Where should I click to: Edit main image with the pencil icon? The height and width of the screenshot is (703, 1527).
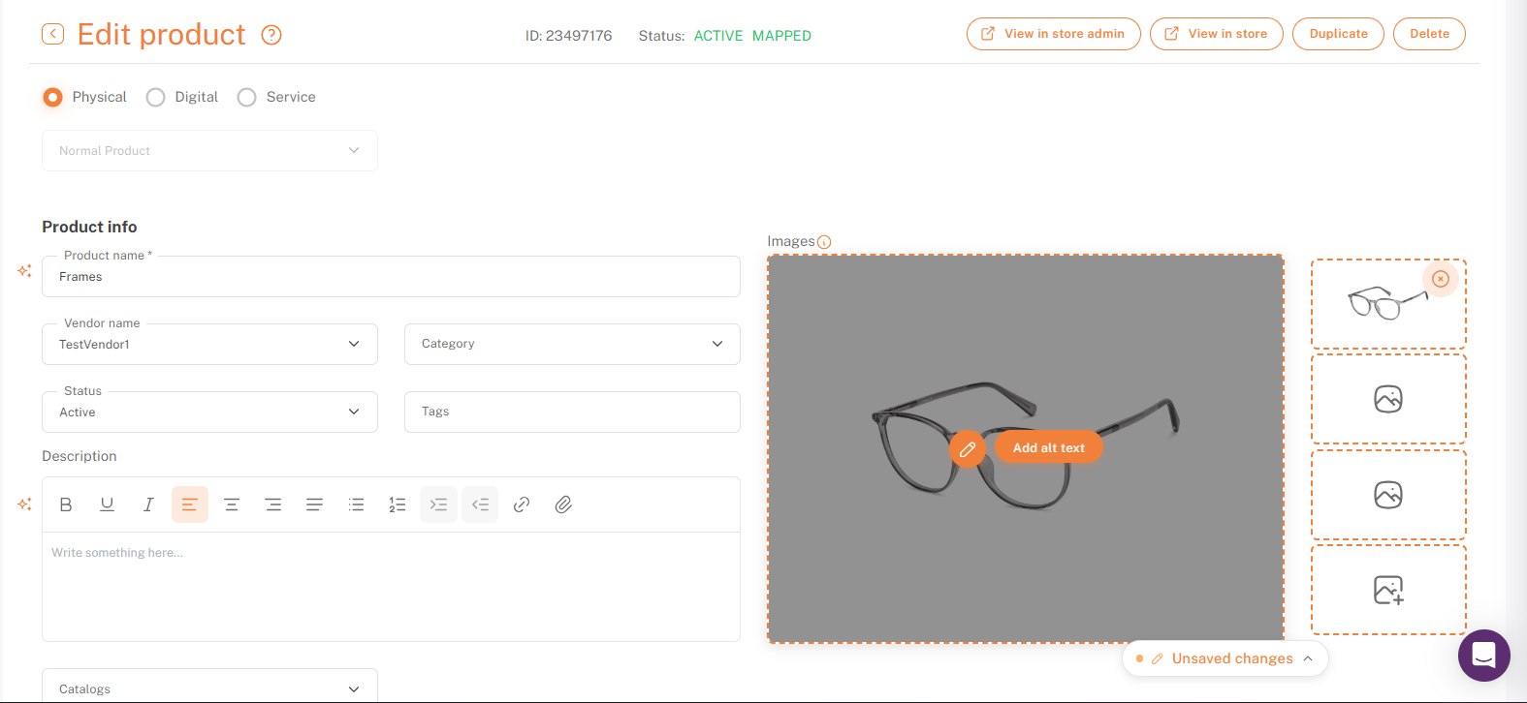tap(968, 449)
